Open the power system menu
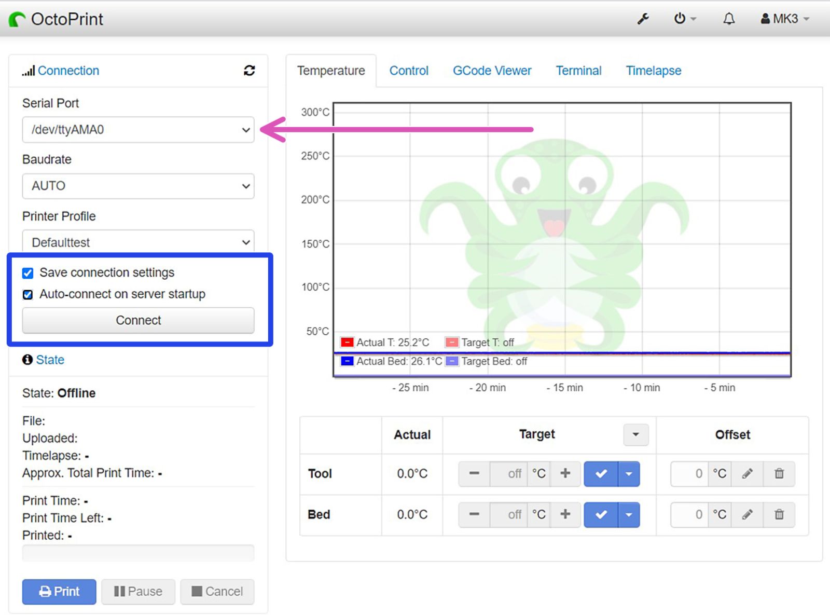 685,19
